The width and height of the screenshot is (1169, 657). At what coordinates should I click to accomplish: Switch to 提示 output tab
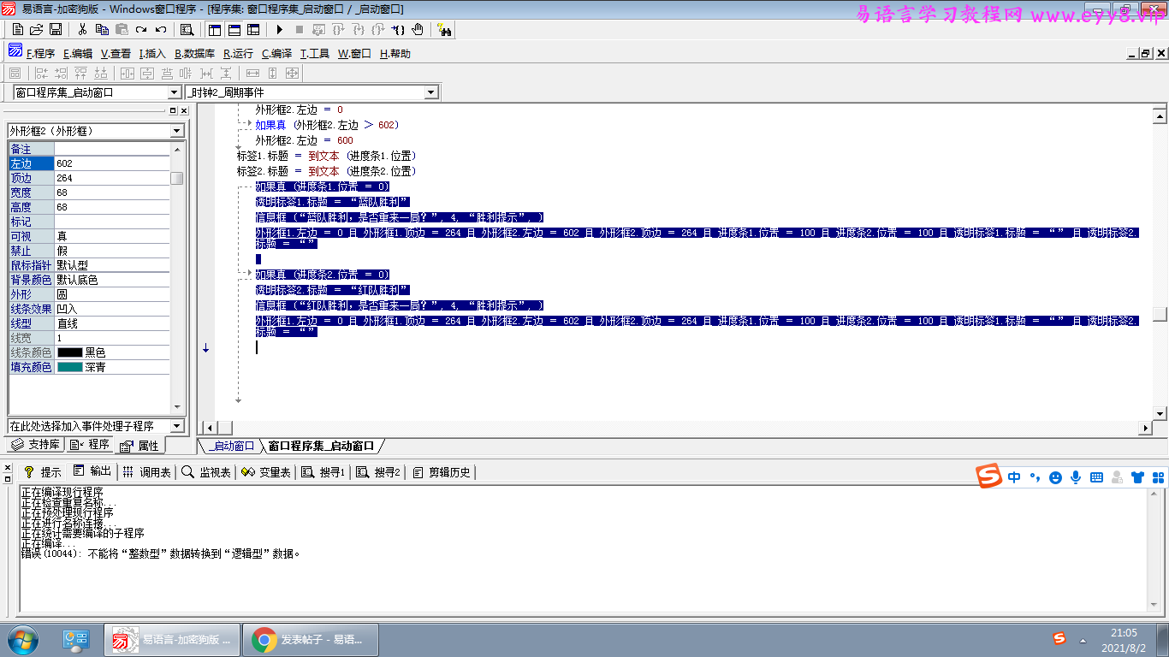point(42,472)
